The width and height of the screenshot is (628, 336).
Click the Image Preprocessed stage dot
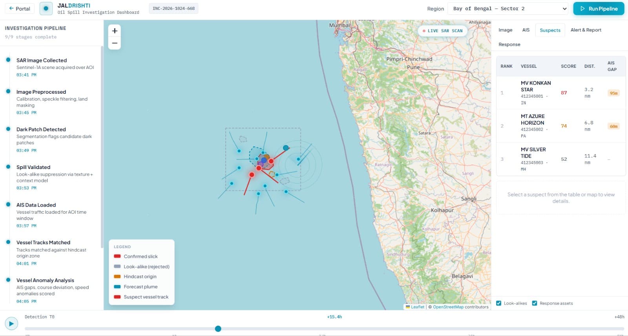coord(8,91)
